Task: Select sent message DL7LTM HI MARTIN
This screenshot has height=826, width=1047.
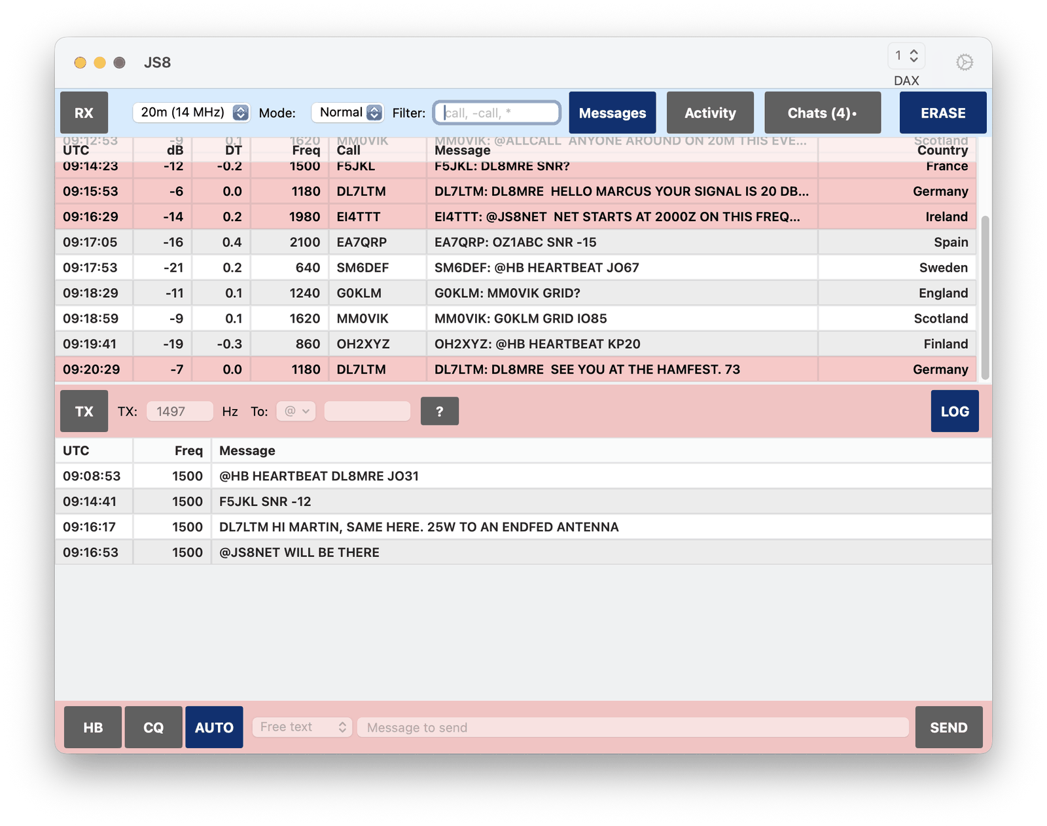Action: [523, 527]
